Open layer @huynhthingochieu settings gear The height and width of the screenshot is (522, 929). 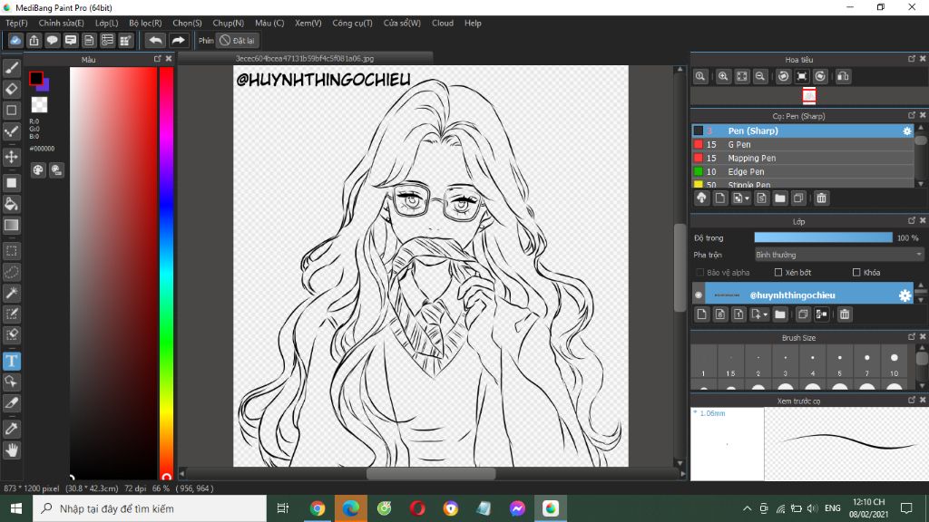point(905,295)
